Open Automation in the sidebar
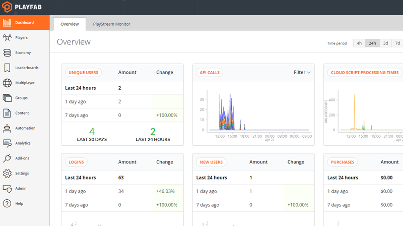 tap(25, 128)
